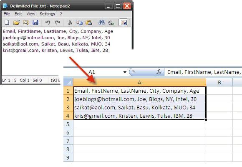Click the Browse file icon in the toolbar
The height and width of the screenshot is (167, 242).
coord(26,23)
